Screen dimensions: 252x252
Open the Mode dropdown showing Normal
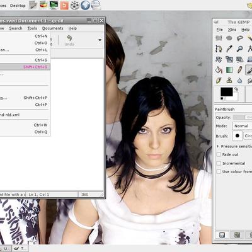242,126
